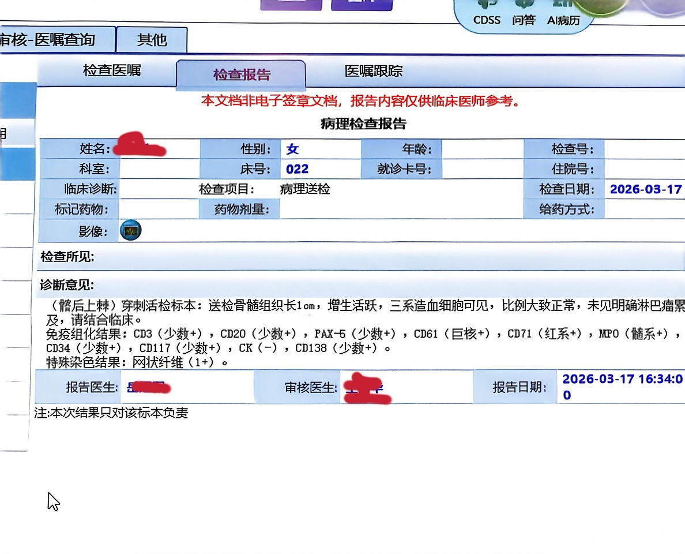
Task: Click the 床号 value 022
Action: click(x=297, y=169)
